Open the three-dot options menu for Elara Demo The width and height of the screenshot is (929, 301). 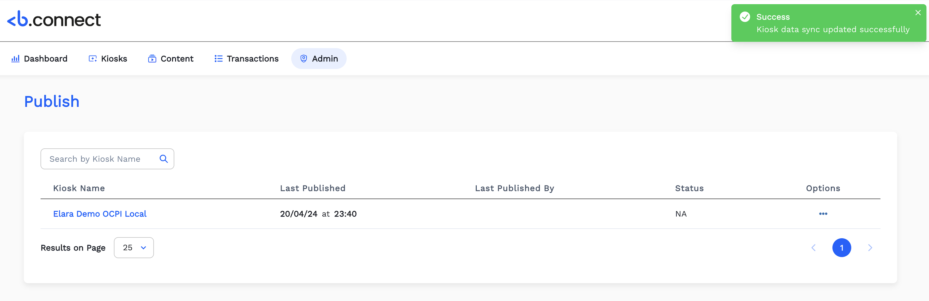[x=823, y=214]
